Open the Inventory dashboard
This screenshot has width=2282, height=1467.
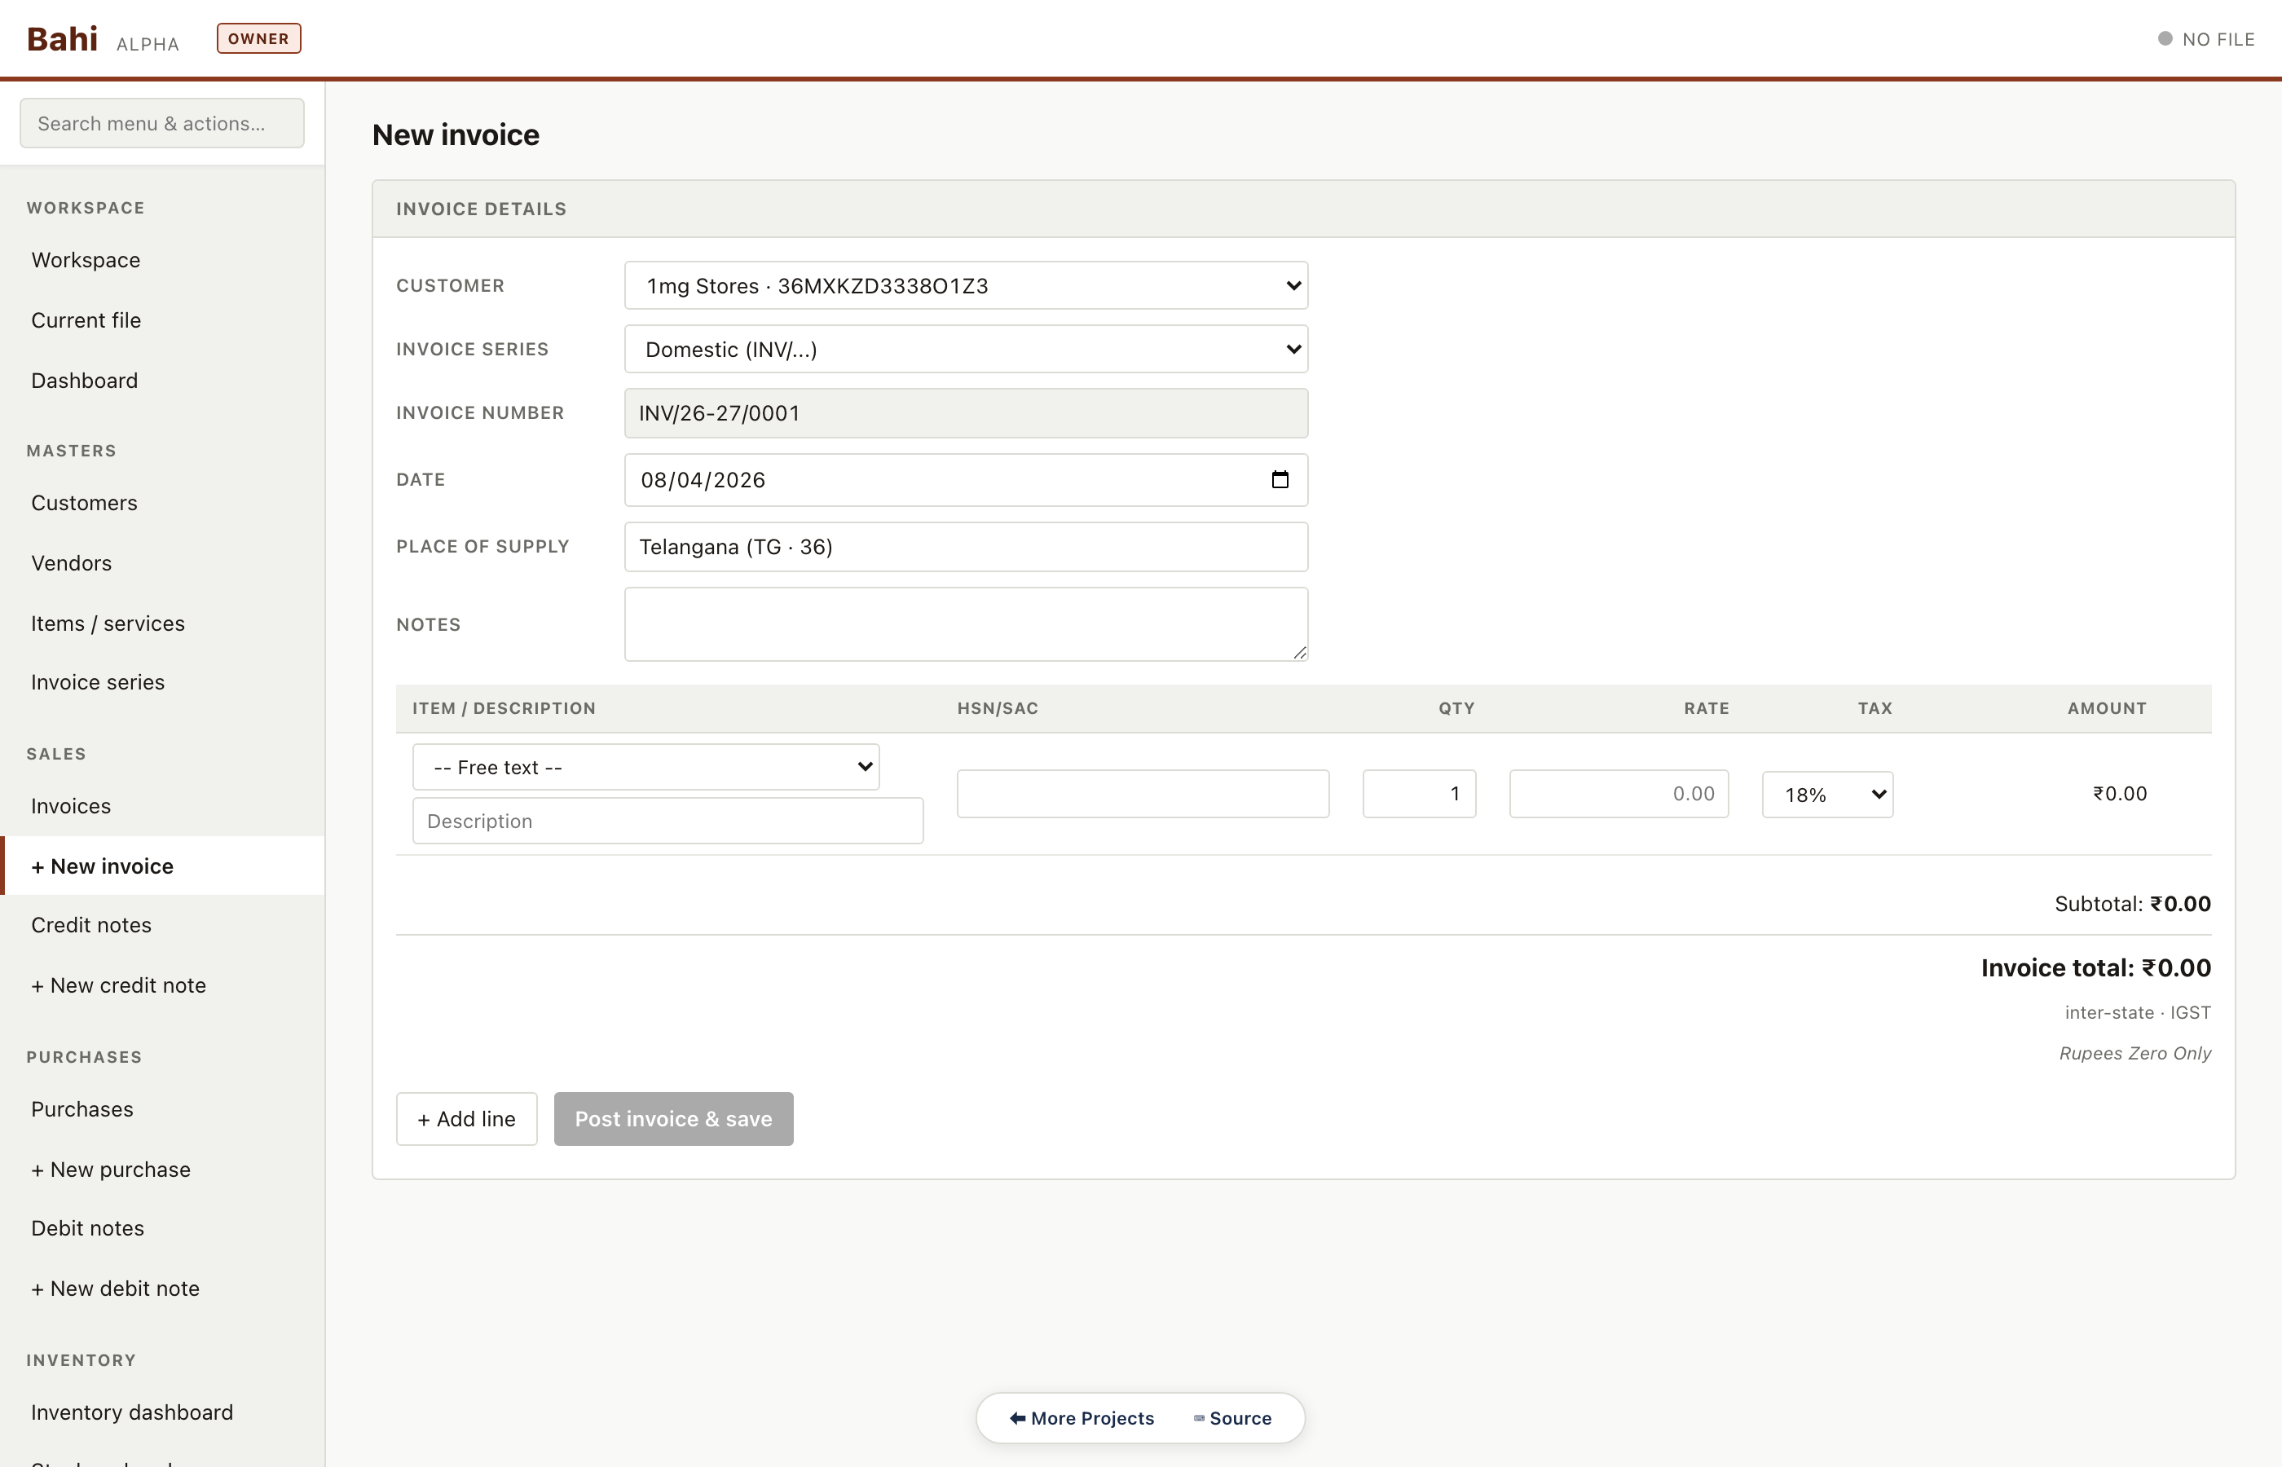point(131,1412)
